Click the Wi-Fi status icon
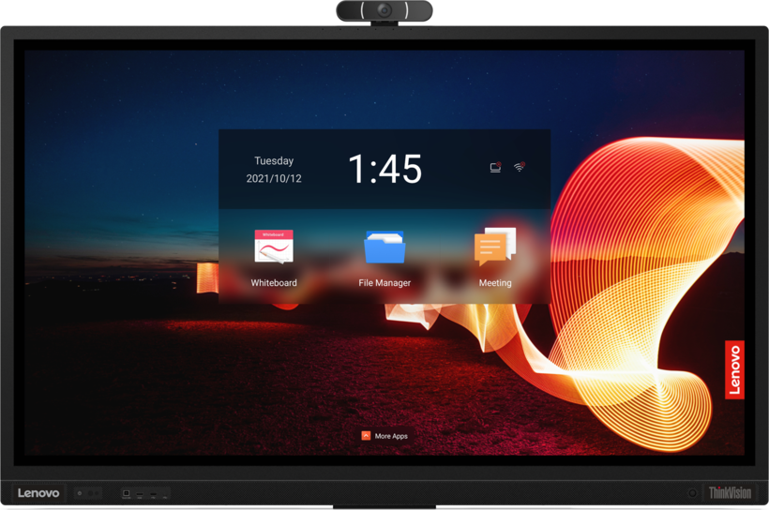The width and height of the screenshot is (769, 510). tap(520, 167)
